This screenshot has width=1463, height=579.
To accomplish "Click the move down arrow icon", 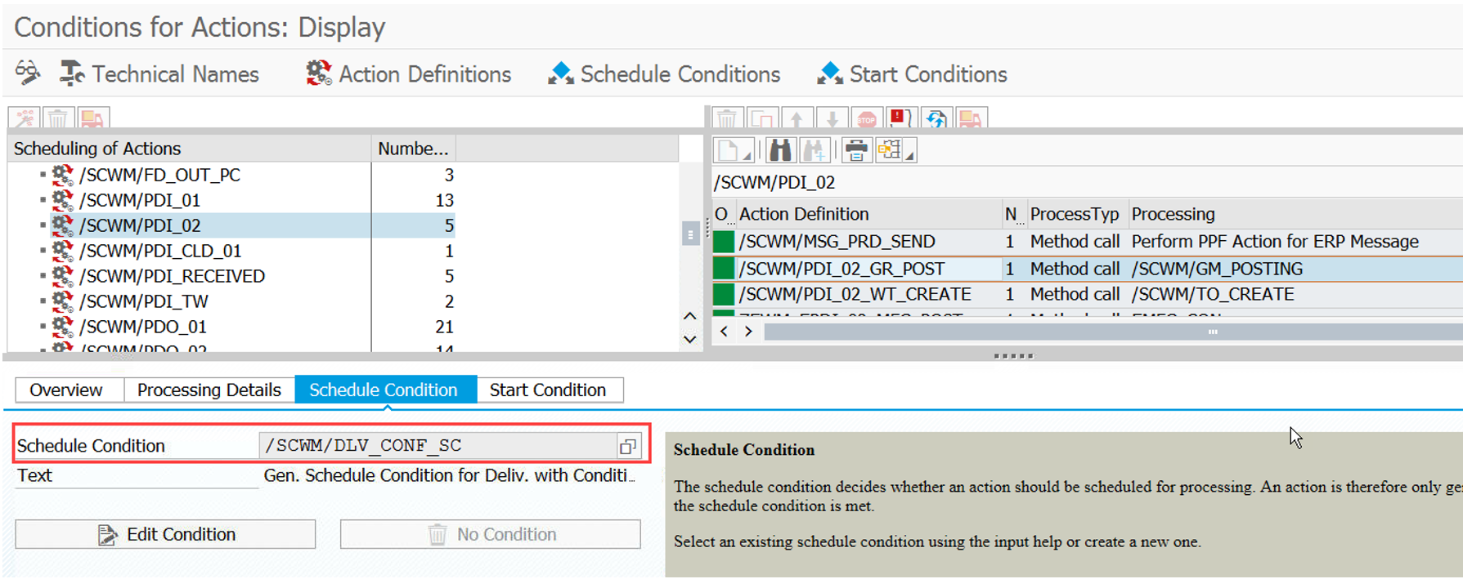I will [832, 118].
